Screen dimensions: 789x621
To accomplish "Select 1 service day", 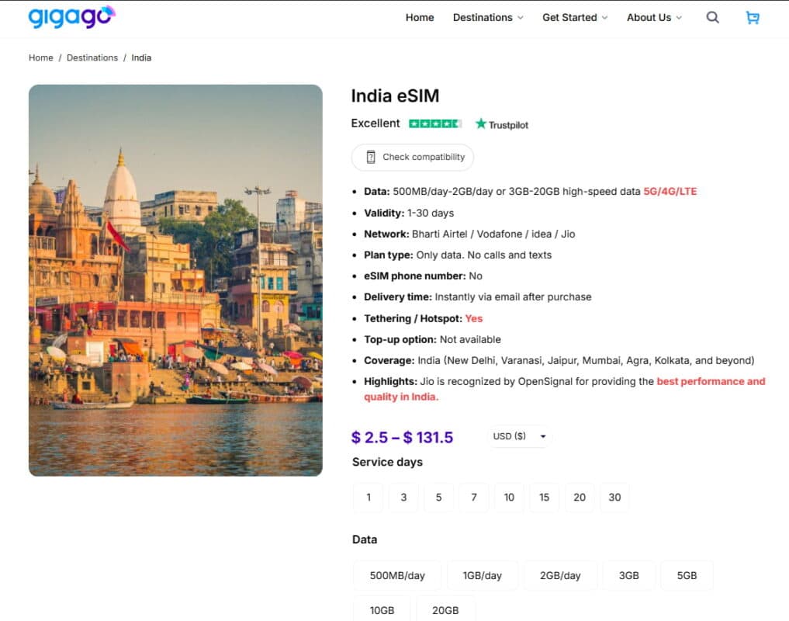I will coord(369,498).
